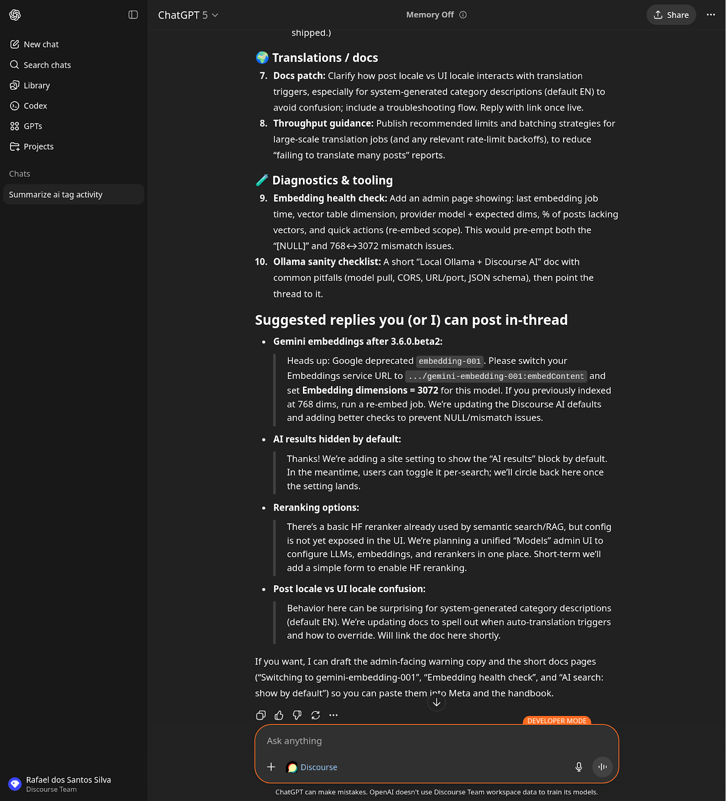
Task: Open more options for the response
Action: (x=333, y=715)
